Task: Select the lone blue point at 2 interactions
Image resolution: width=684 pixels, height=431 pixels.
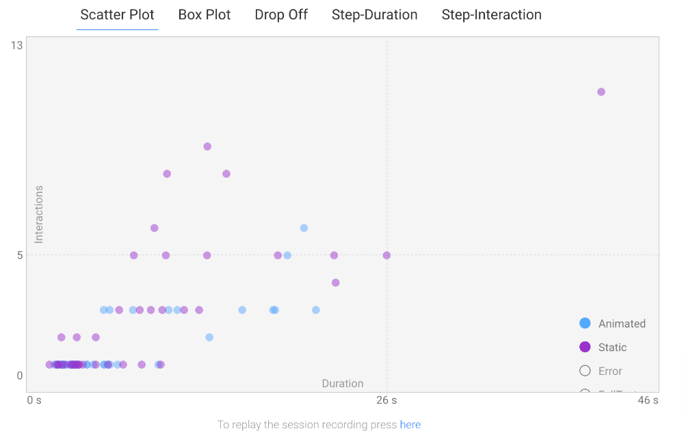Action: coord(209,337)
